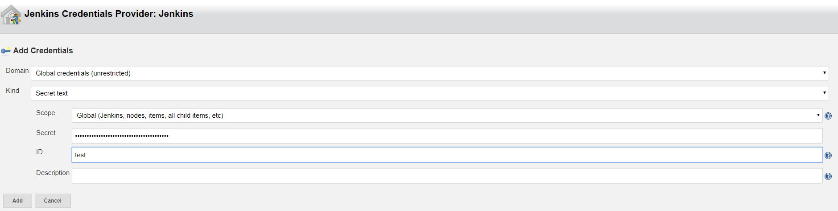This screenshot has width=838, height=211.
Task: Open the help icon for Scope
Action: 828,116
